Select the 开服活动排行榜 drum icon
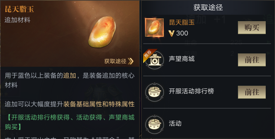The image size is (275, 139). point(154,92)
